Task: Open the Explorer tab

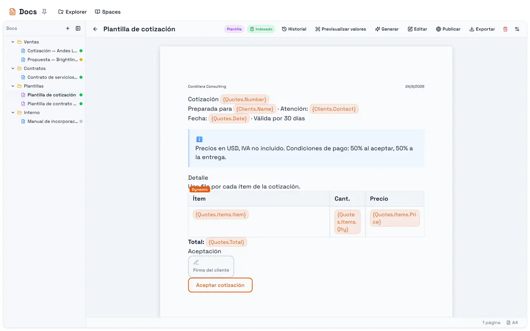Action: [x=72, y=12]
